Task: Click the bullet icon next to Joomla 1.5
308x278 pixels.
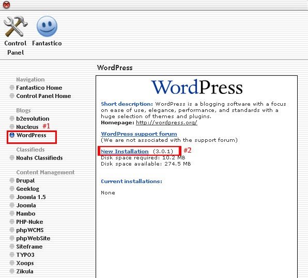Action: pyautogui.click(x=12, y=197)
